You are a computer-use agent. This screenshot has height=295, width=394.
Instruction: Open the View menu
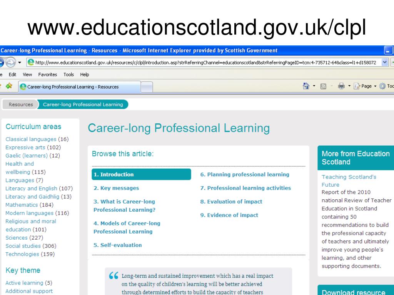coord(27,75)
